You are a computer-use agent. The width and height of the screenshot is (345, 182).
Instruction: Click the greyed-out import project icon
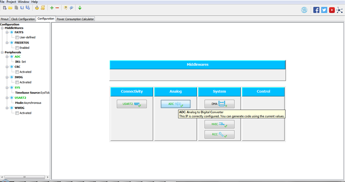(16, 8)
